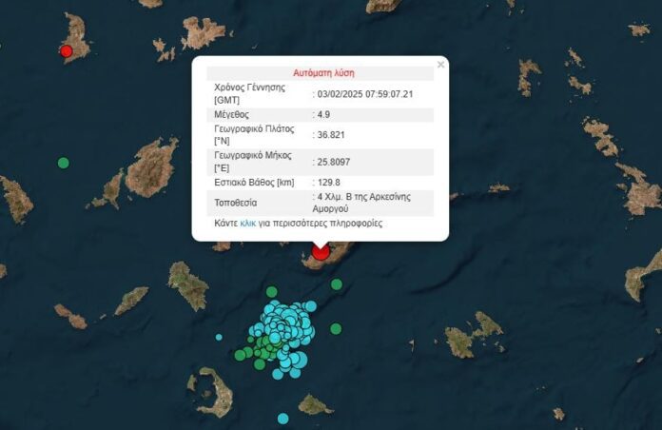662x430 pixels.
Task: Click the westernmost green marker of the cluster
Action: tap(240, 355)
